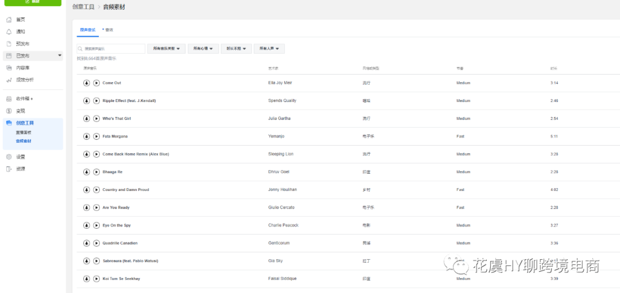Click artist name Julia Gartha
This screenshot has width=620, height=293.
278,119
